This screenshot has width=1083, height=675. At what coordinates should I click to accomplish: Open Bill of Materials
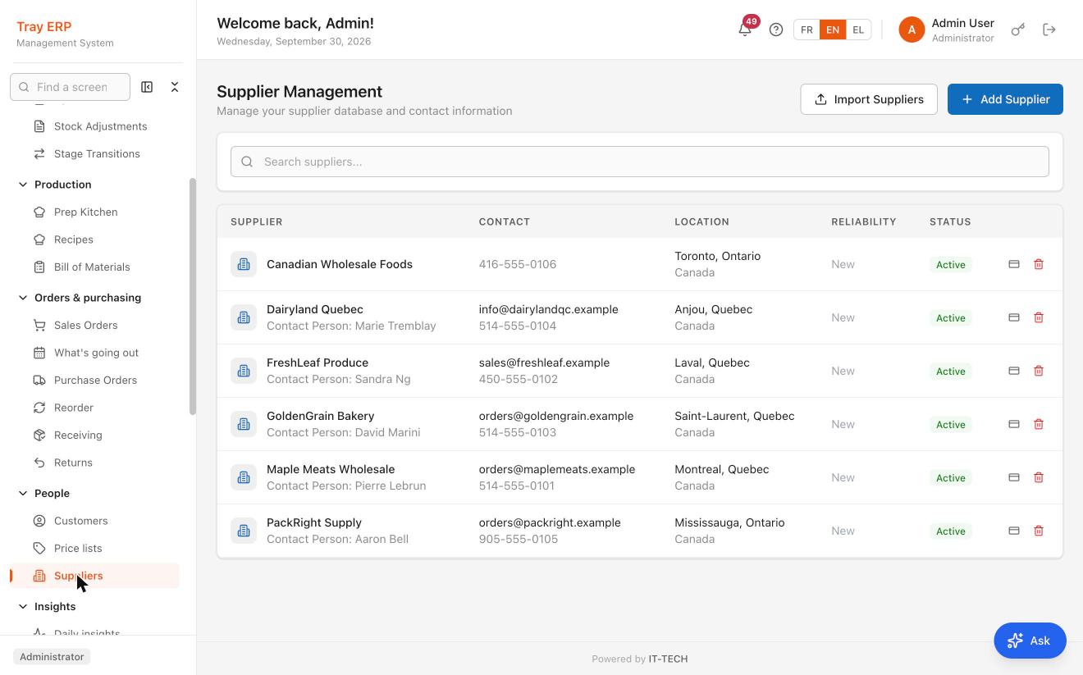coord(95,267)
